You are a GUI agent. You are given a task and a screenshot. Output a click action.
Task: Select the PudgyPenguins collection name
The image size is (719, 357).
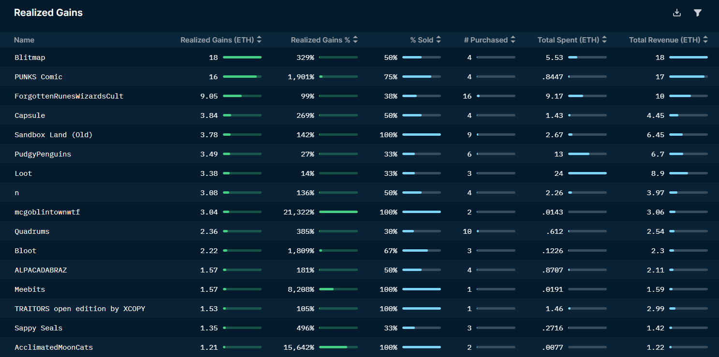(43, 154)
